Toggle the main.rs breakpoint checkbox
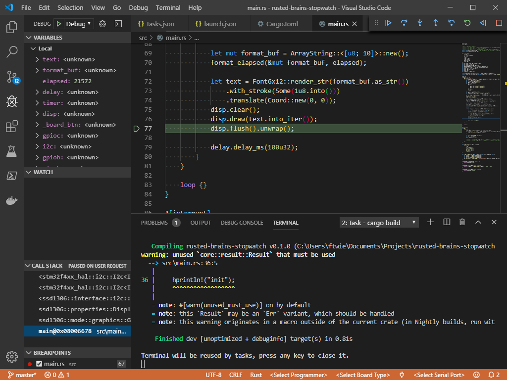 coord(39,364)
